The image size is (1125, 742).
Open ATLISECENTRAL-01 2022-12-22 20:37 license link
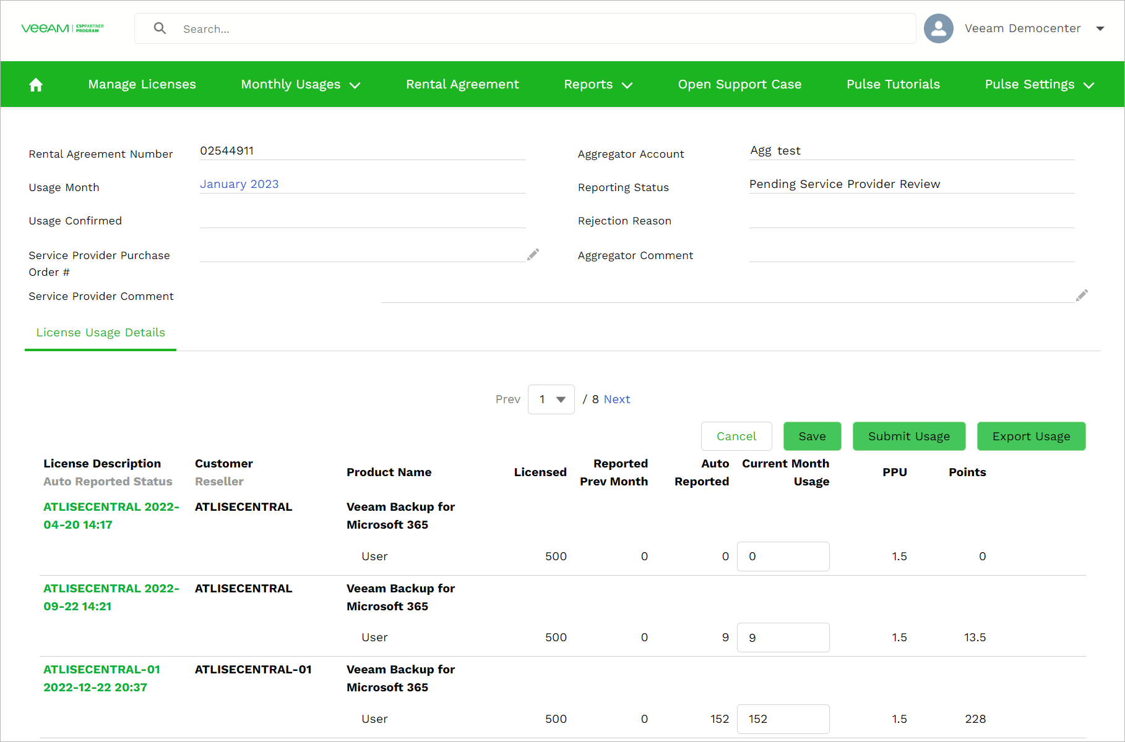coord(101,678)
